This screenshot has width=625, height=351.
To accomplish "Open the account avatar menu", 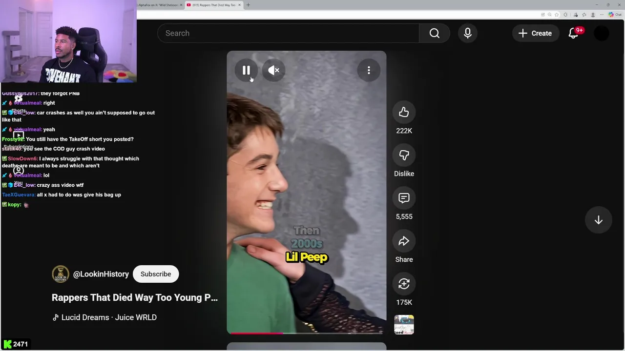I will [x=602, y=33].
